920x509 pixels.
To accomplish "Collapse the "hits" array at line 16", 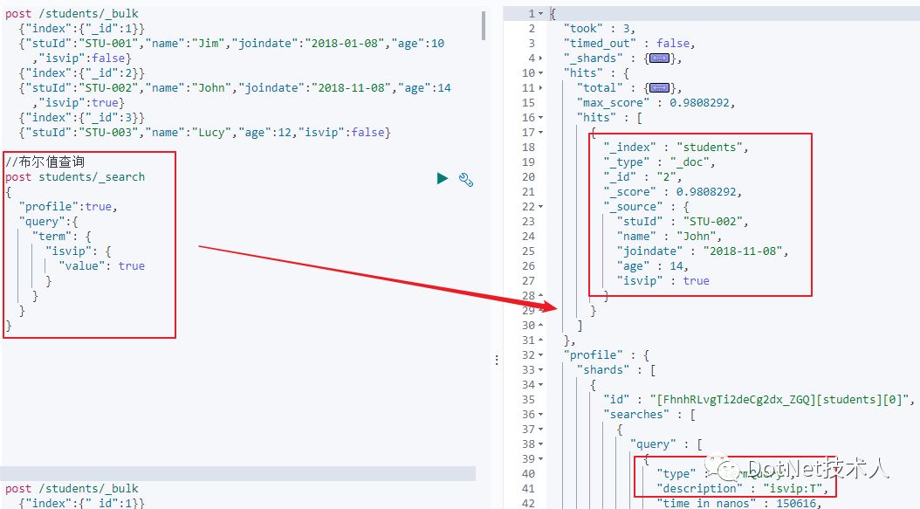I will (x=541, y=118).
